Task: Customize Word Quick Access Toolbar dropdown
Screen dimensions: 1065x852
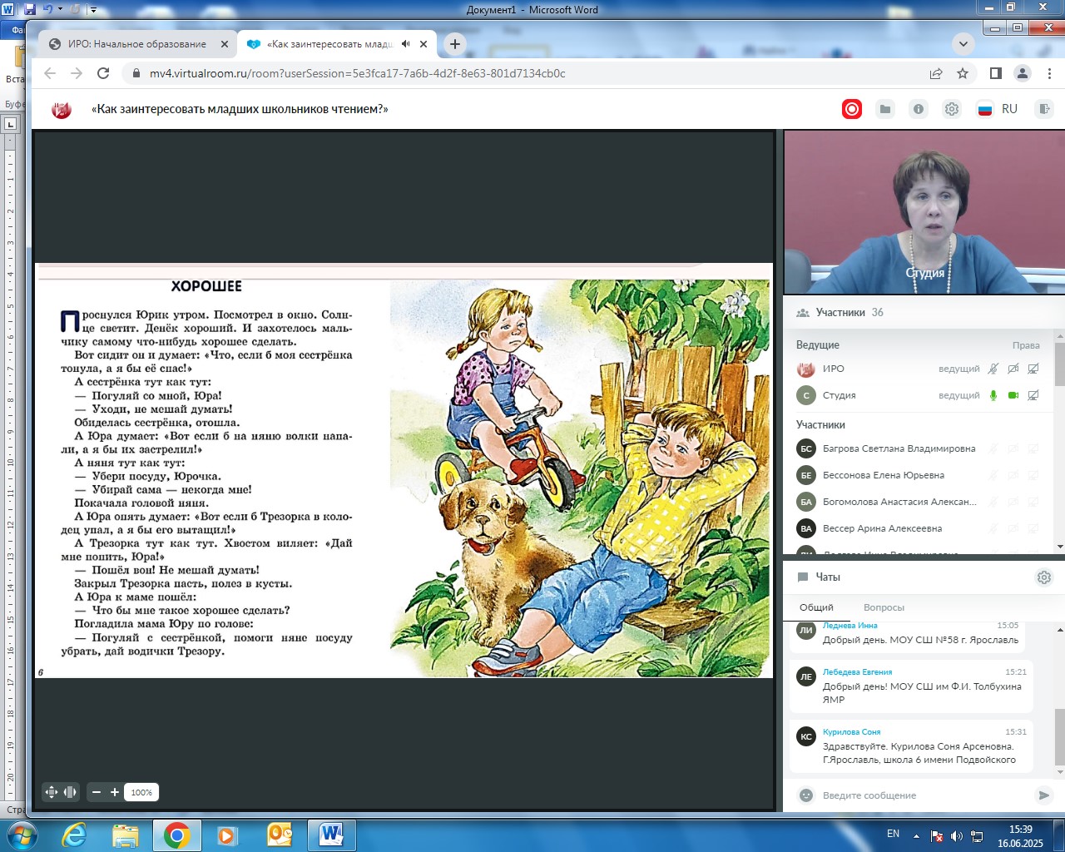Action: [x=93, y=10]
